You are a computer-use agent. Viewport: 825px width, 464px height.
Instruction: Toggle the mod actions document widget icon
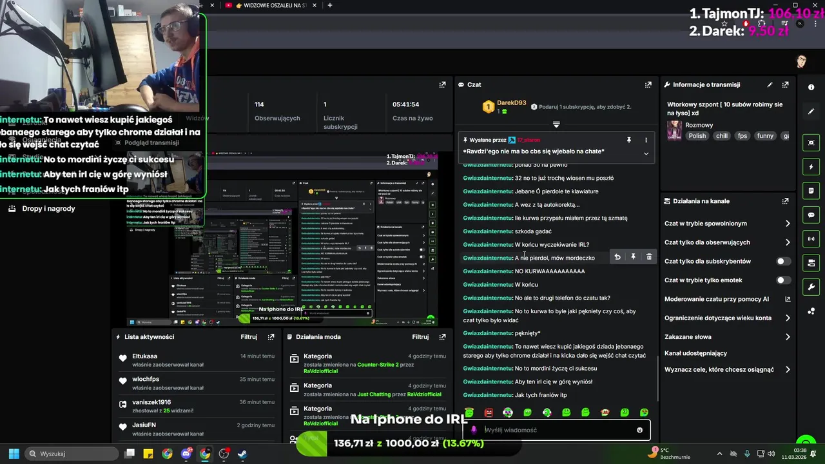pyautogui.click(x=811, y=191)
